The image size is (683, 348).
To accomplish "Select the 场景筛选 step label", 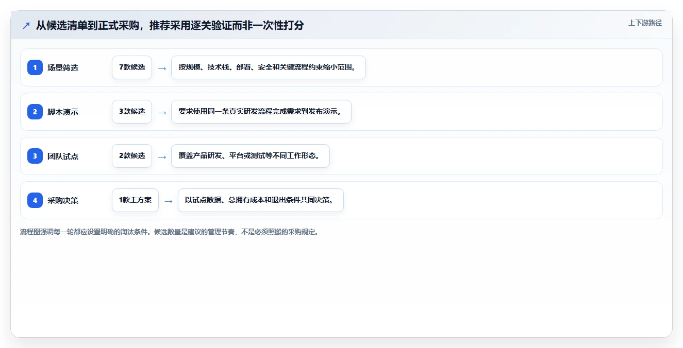I will pyautogui.click(x=63, y=67).
